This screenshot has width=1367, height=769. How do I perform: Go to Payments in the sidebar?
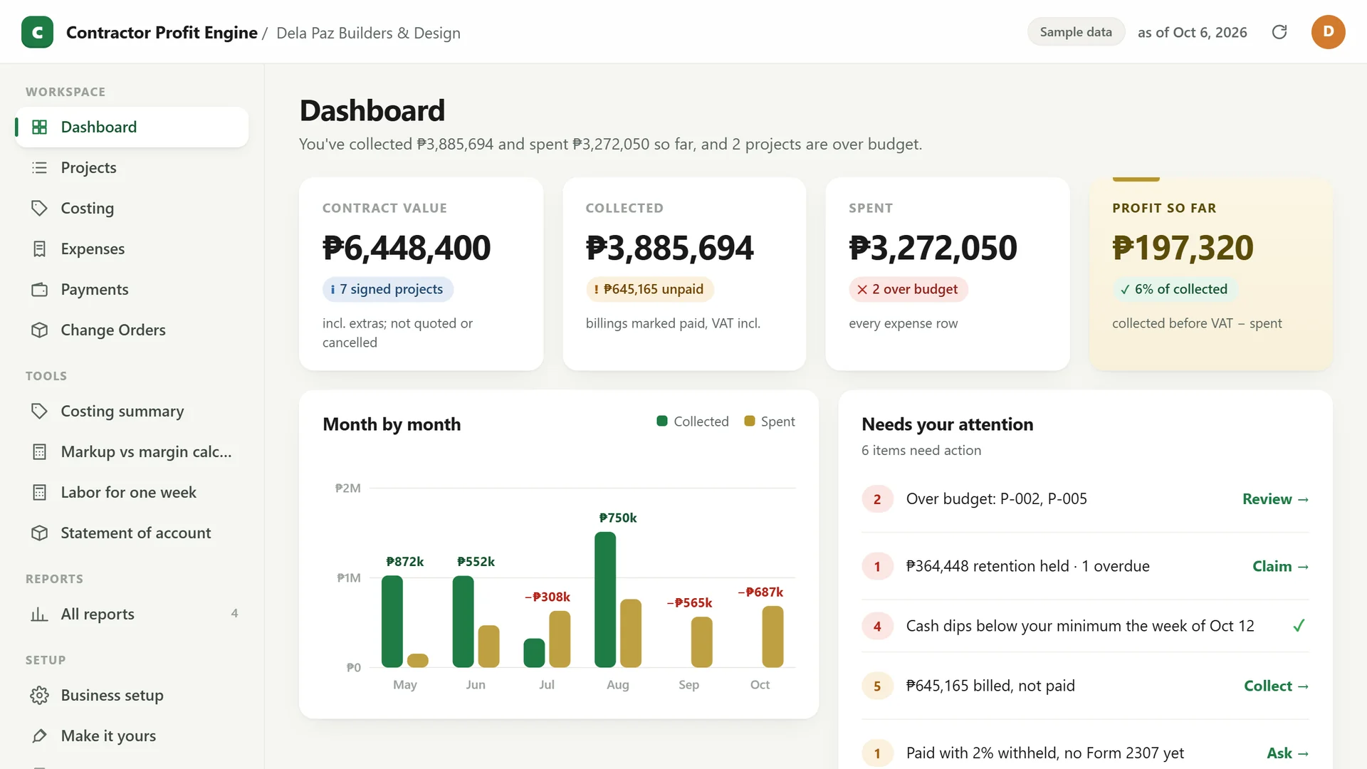coord(132,289)
